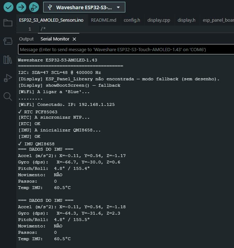Open the README.md tab
This screenshot has width=234, height=248.
point(103,20)
